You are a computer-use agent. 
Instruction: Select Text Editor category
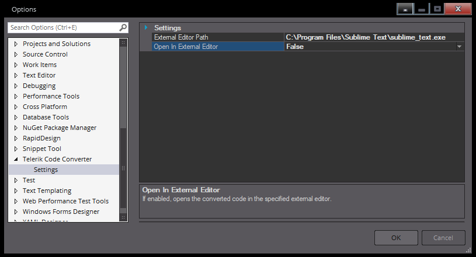[x=39, y=75]
